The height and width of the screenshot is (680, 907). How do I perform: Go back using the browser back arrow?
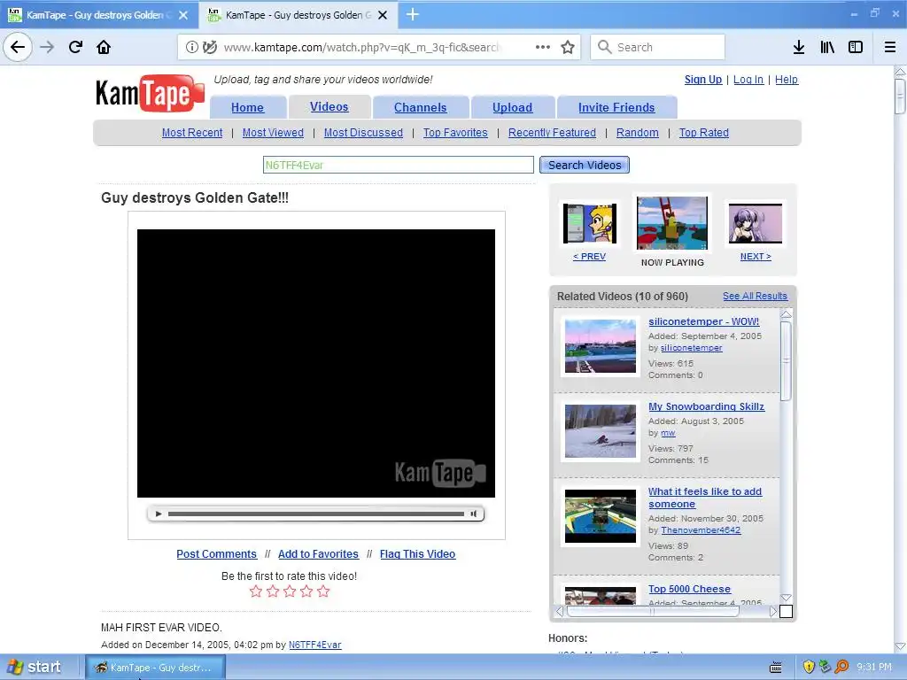18,47
